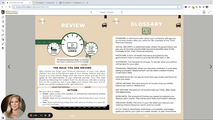The width and height of the screenshot is (213, 120).
Task: Open Adobe Acrobat extension
Action: tap(186, 7)
